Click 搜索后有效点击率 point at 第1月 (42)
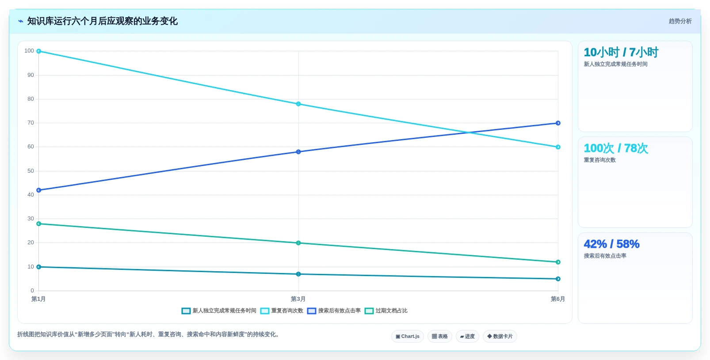Screen dimensions: 710x360 point(39,190)
